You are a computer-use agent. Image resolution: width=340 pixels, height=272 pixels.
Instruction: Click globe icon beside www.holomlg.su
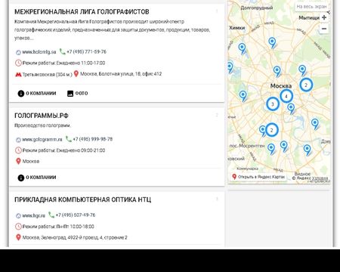click(x=18, y=52)
